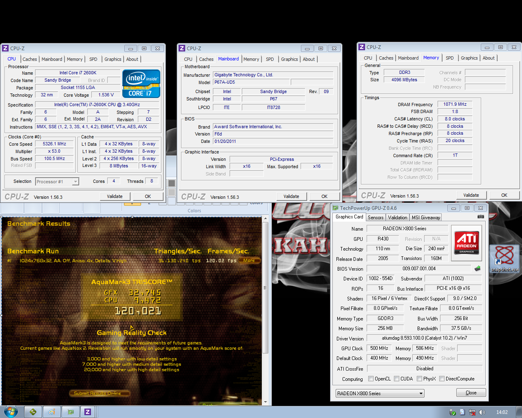Open Memory tab in the CPU-Z mainboard window
522x418 pixels.
(x=251, y=59)
